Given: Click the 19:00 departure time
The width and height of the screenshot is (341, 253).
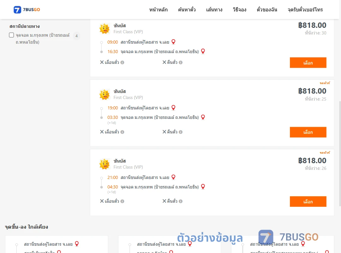Looking at the screenshot, I should (113, 108).
